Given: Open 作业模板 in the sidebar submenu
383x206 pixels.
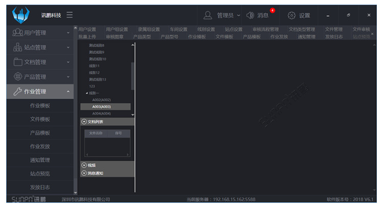Looking at the screenshot, I should pos(40,106).
